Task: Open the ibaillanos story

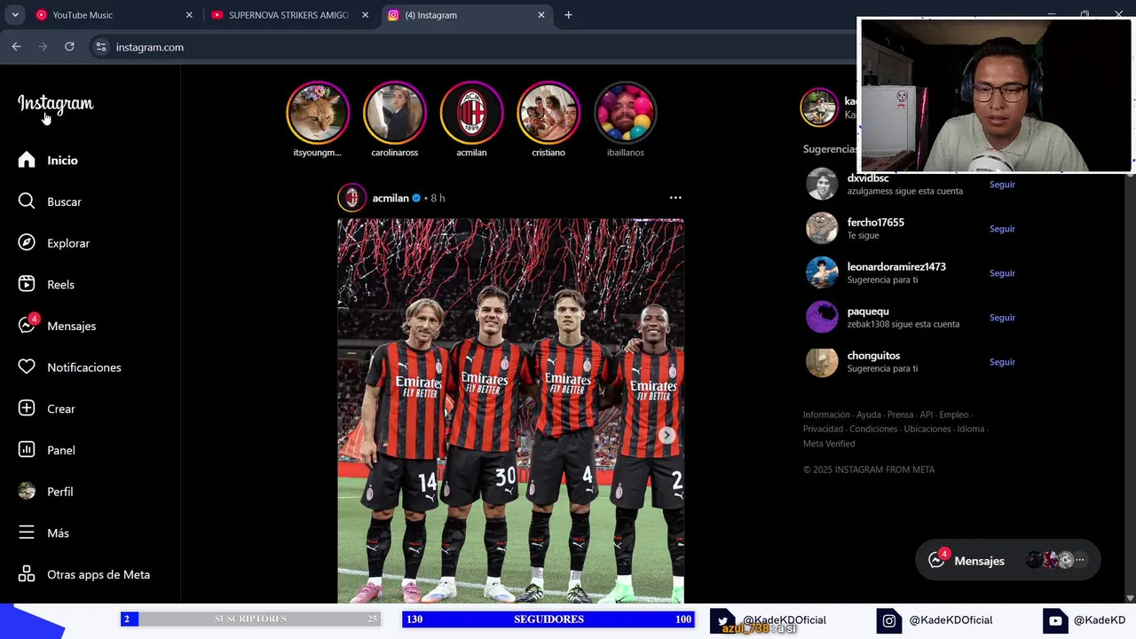Action: point(625,112)
